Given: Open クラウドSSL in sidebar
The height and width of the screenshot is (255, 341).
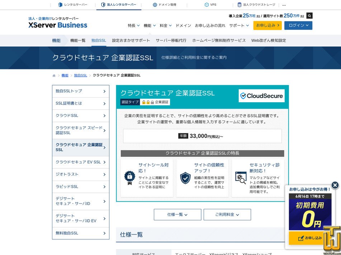Looking at the screenshot, I should [x=81, y=116].
